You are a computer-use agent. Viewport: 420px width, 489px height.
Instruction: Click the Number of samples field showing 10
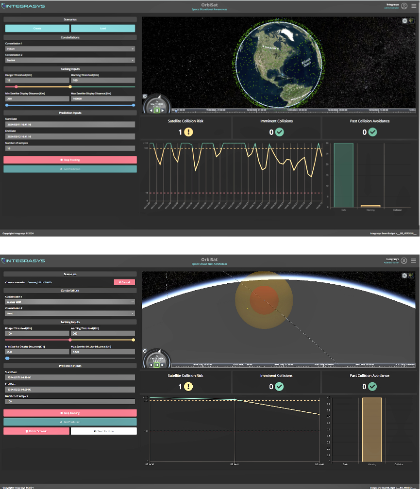[70, 148]
